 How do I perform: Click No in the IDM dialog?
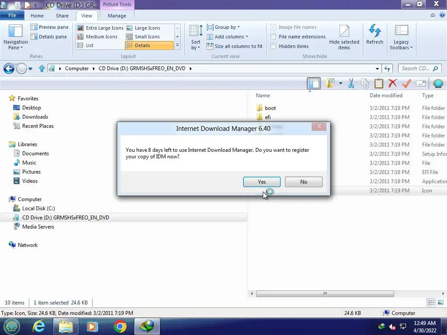304,182
